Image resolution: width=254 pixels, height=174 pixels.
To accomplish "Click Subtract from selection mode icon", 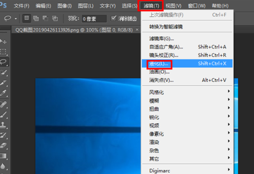I will [45, 19].
